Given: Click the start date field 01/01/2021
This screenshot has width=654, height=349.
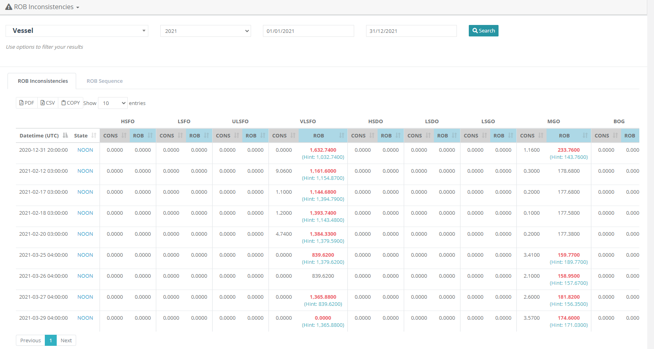Looking at the screenshot, I should tap(309, 31).
